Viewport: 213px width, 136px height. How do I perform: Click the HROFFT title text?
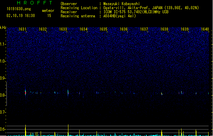tap(35, 3)
